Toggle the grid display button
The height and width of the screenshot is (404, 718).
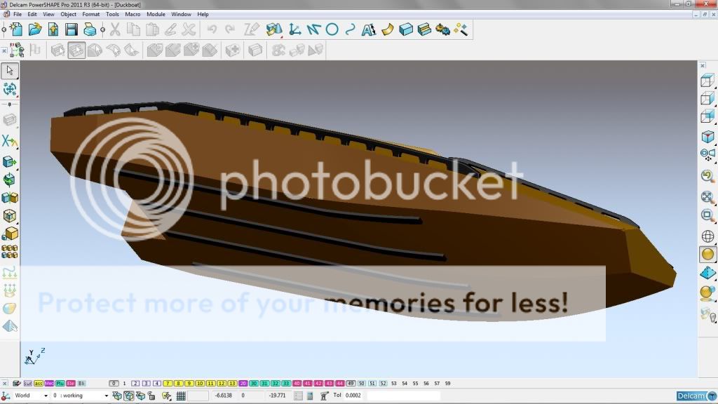coord(181,396)
